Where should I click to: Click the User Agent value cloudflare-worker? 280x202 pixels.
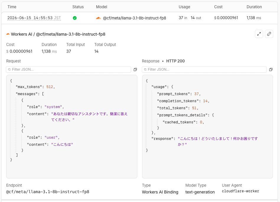point(240,191)
